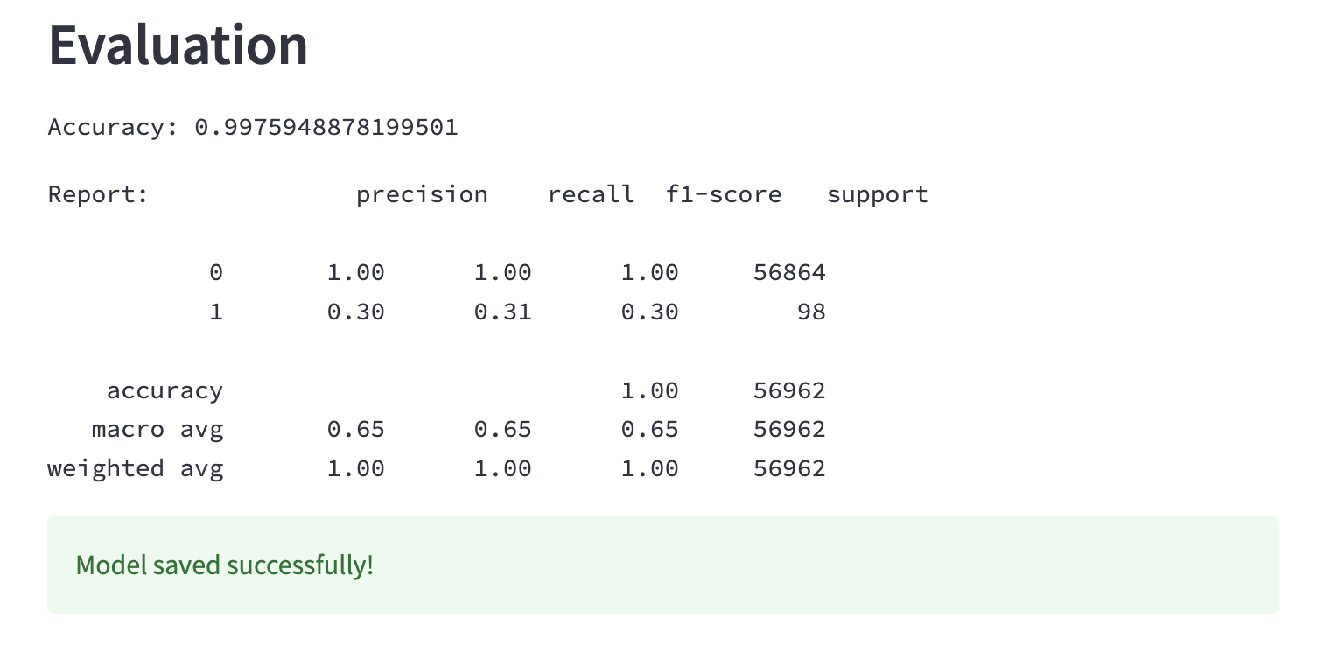The width and height of the screenshot is (1323, 646).
Task: Click the accuracy row f1-score 1.00
Action: 649,390
